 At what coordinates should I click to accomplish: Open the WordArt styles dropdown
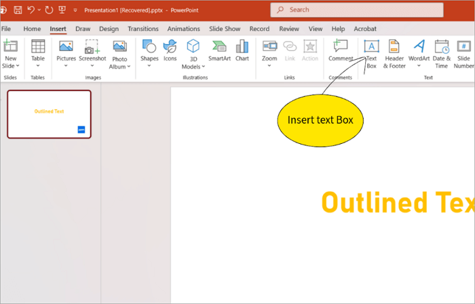419,66
